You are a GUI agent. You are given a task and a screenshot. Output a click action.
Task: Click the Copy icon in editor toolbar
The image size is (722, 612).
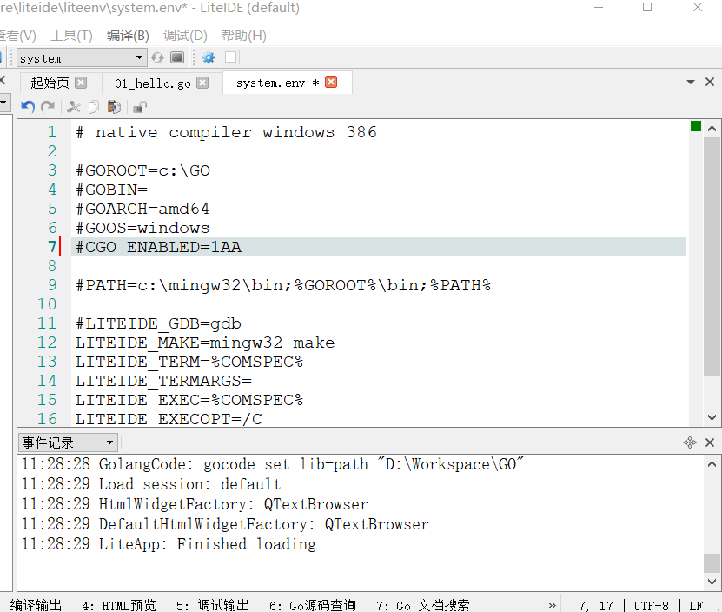[x=93, y=107]
